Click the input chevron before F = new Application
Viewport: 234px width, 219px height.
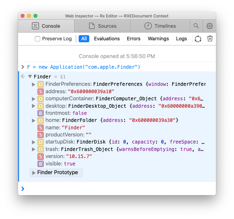23,67
